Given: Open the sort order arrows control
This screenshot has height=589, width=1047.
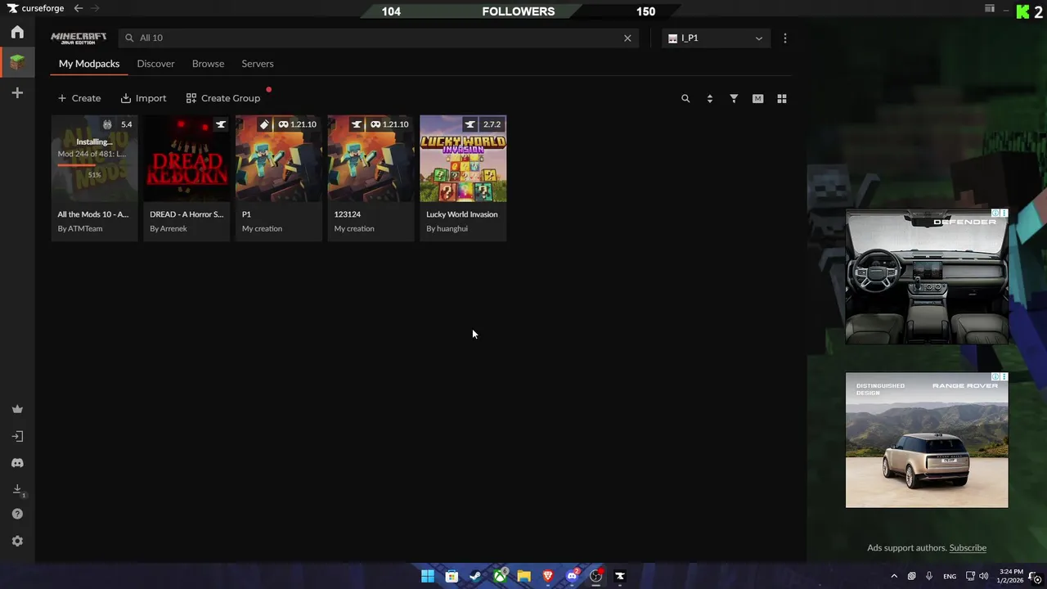Looking at the screenshot, I should pyautogui.click(x=709, y=98).
